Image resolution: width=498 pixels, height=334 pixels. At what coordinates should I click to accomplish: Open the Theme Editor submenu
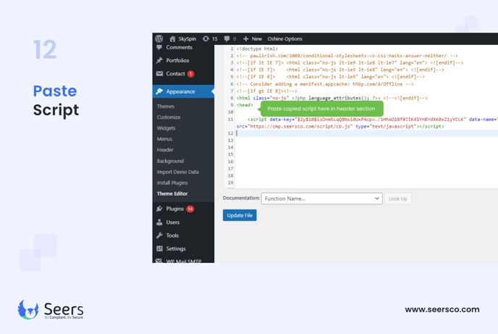172,193
